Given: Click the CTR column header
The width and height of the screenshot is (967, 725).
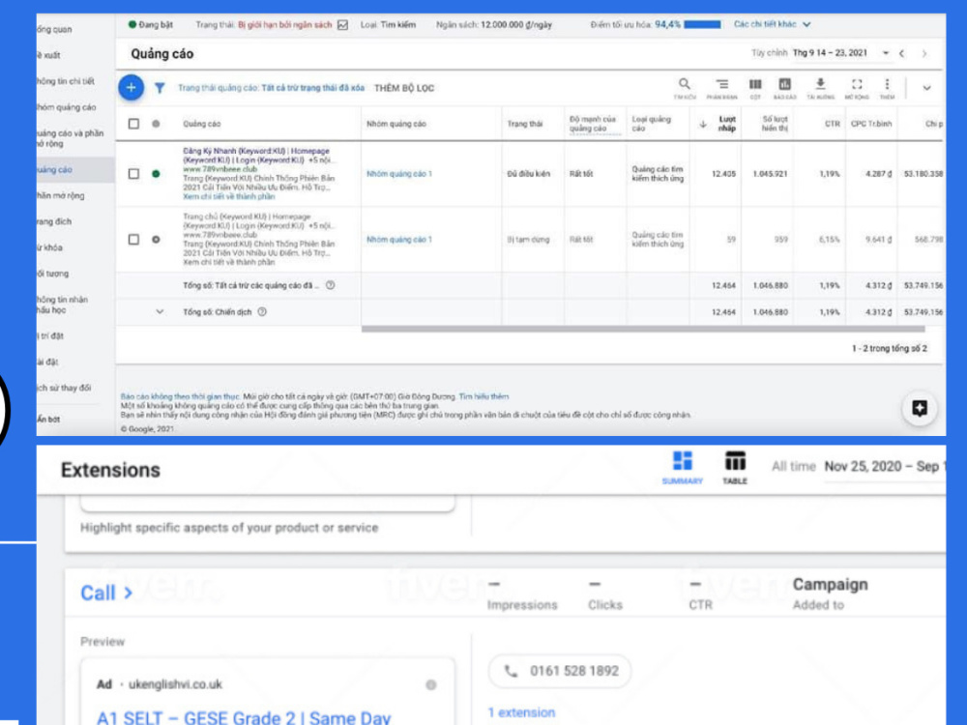Looking at the screenshot, I should pyautogui.click(x=833, y=124).
